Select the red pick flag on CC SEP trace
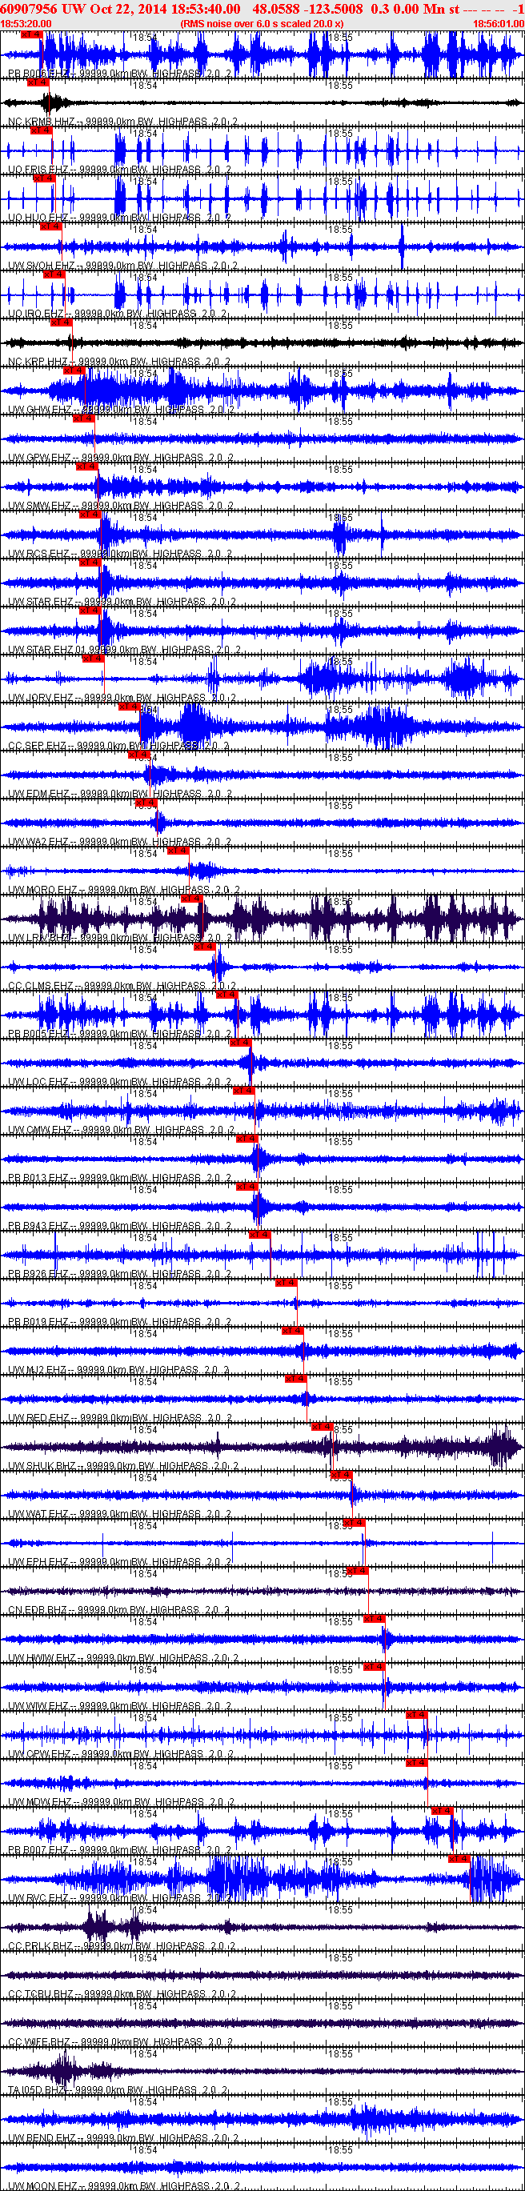Image resolution: width=525 pixels, height=2191 pixels. (x=129, y=707)
